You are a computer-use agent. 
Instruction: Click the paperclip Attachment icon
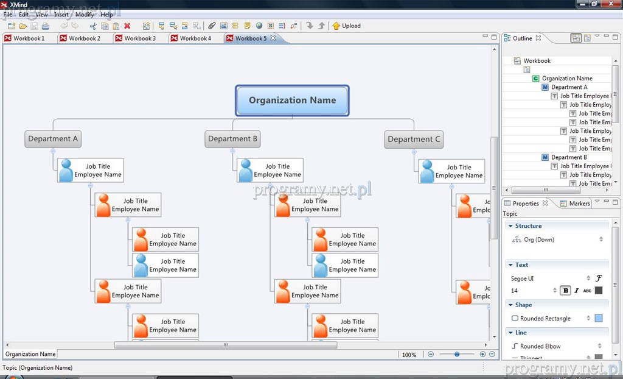[212, 26]
